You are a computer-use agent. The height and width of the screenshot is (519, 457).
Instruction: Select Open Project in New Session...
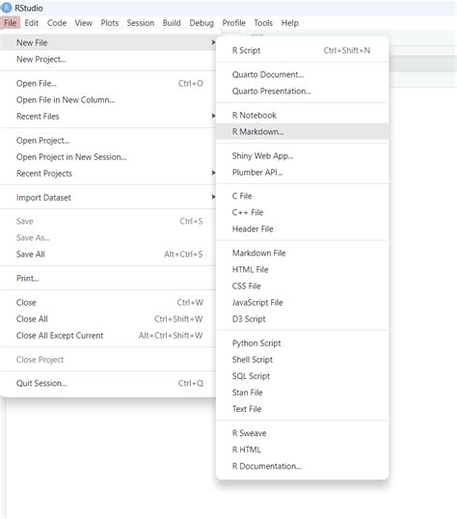click(109, 157)
